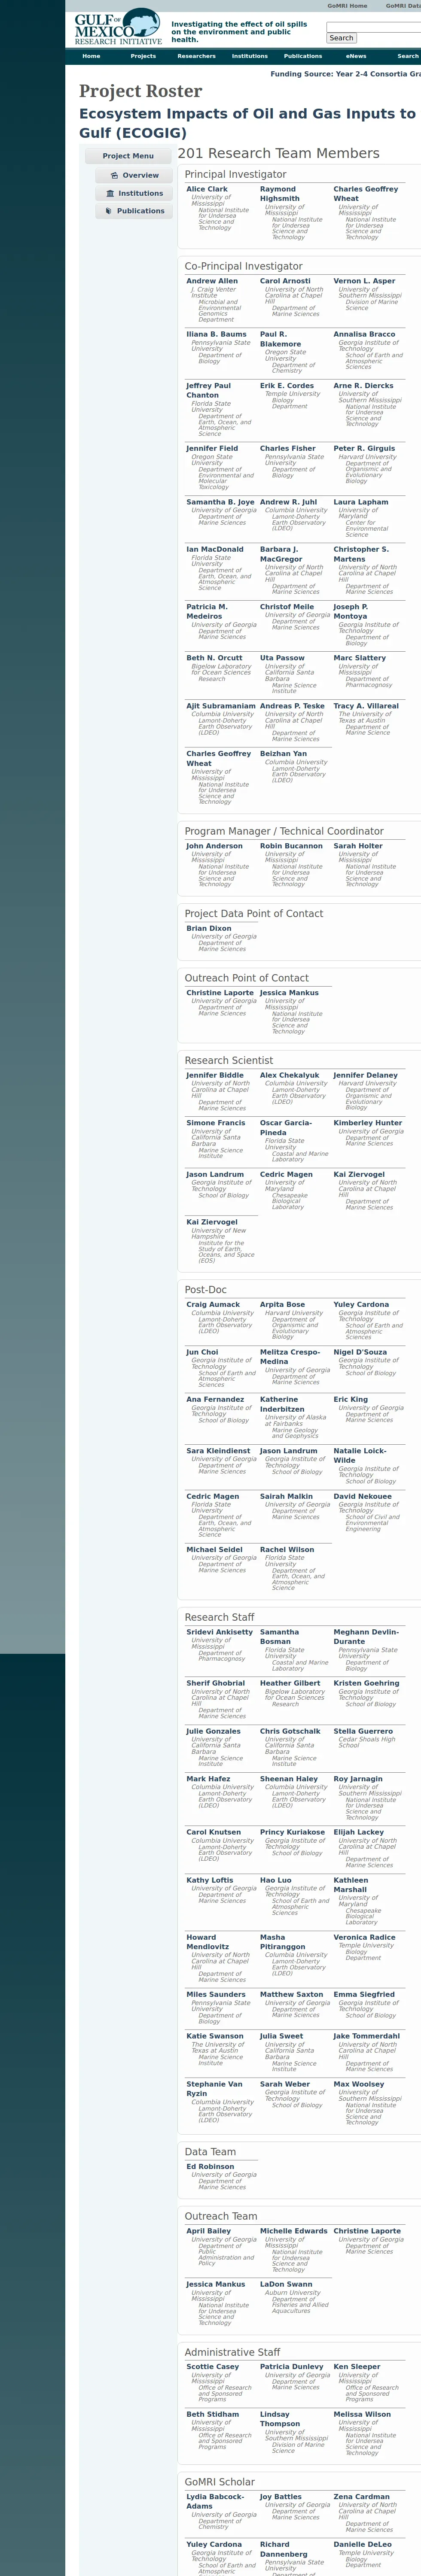
Task: Select Institutions in the top navigation bar
Action: coord(249,56)
